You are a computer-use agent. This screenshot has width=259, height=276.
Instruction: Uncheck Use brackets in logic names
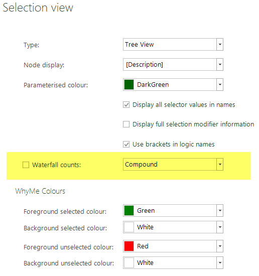[x=126, y=145]
